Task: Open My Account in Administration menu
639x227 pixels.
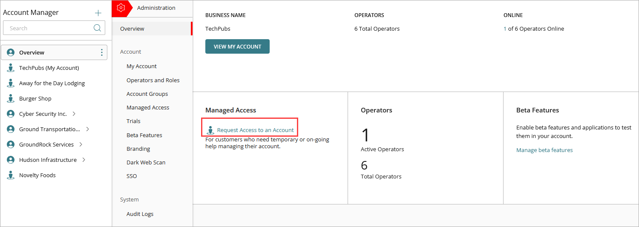Action: pyautogui.click(x=141, y=66)
